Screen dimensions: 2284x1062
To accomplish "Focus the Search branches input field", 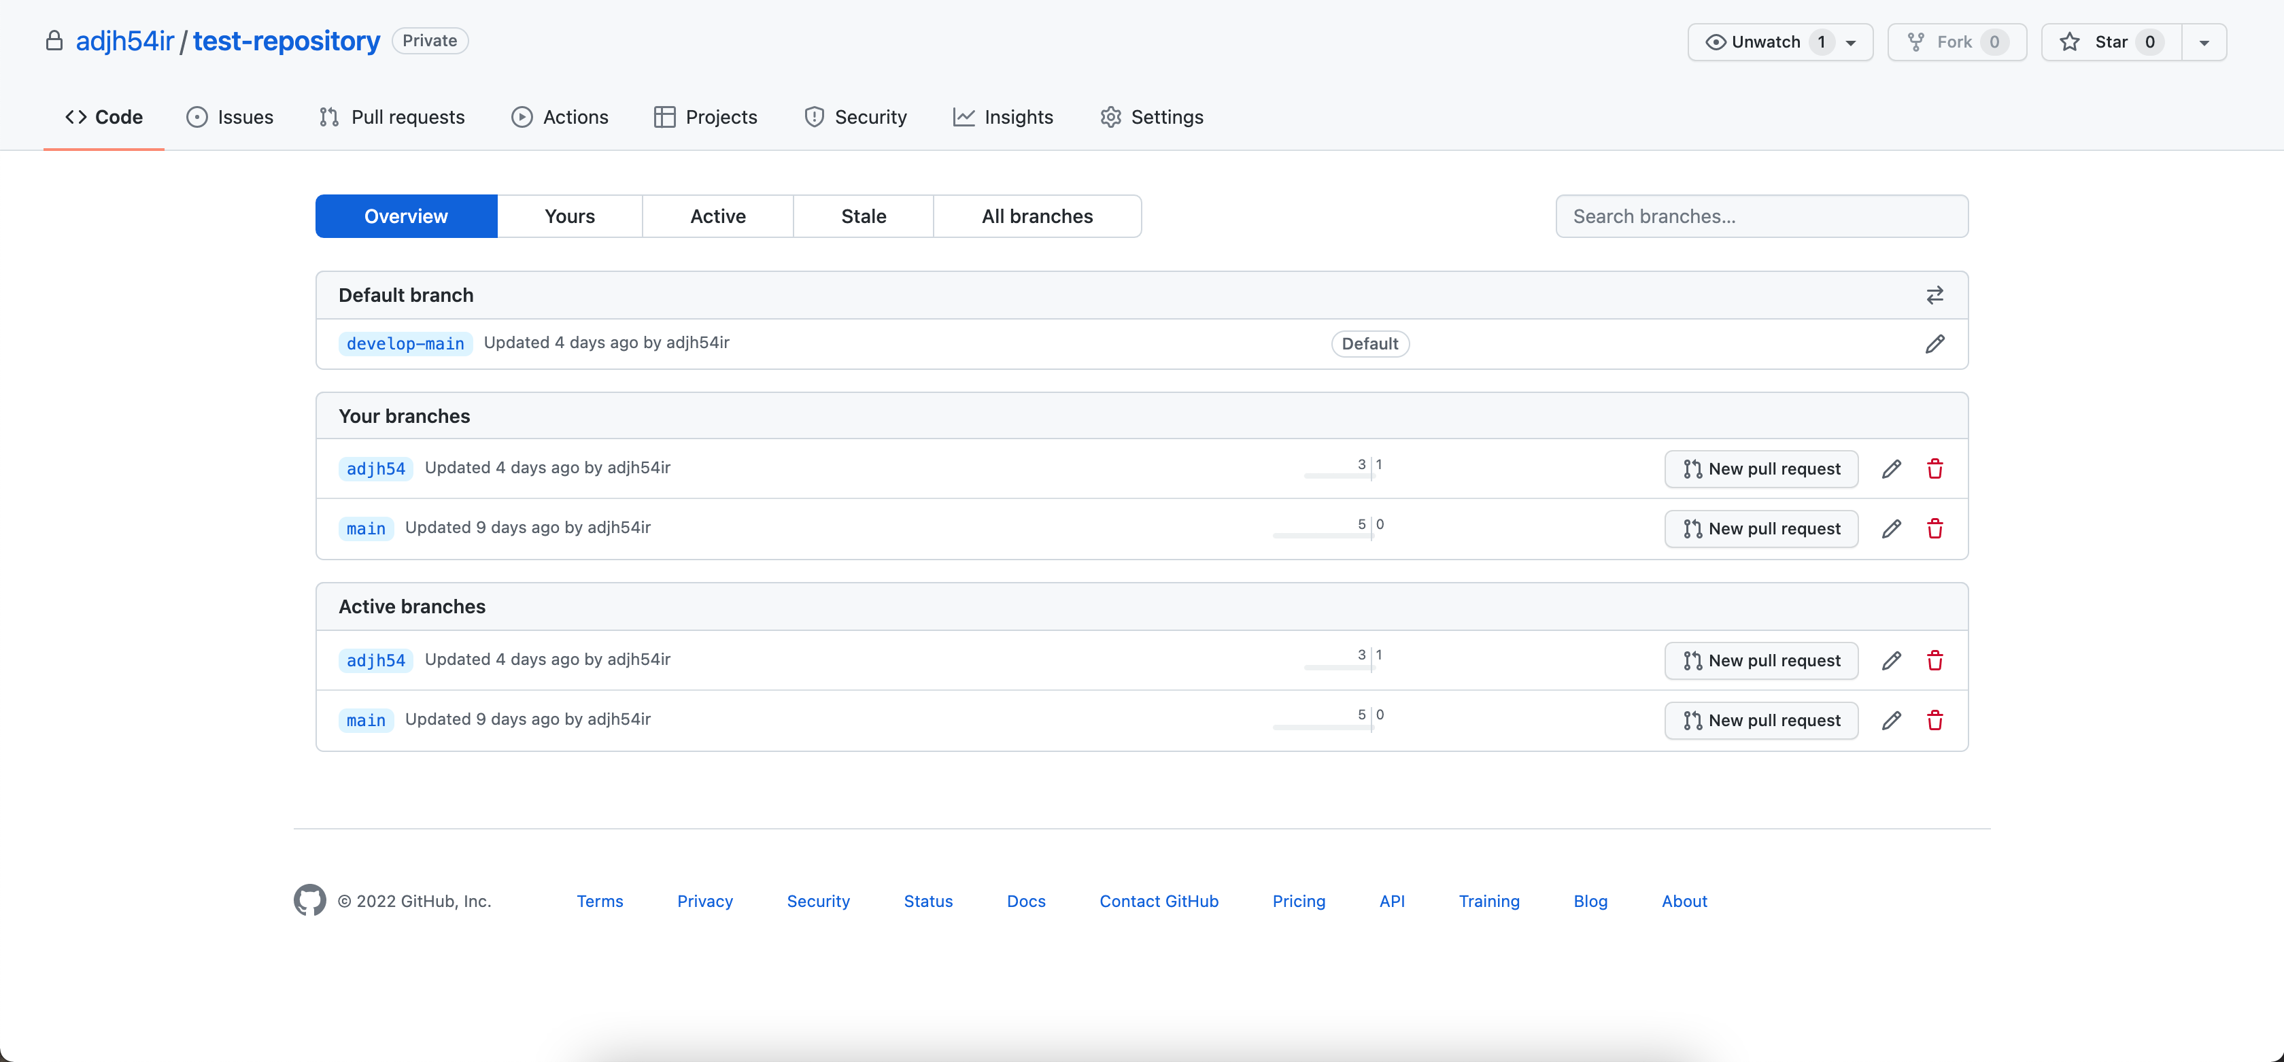I will pyautogui.click(x=1761, y=216).
